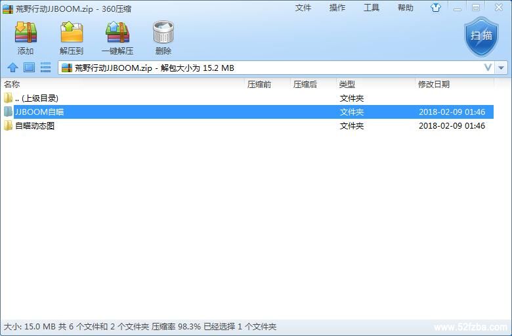
Task: Open the .. (上级目录) parent entry
Action: (37, 98)
